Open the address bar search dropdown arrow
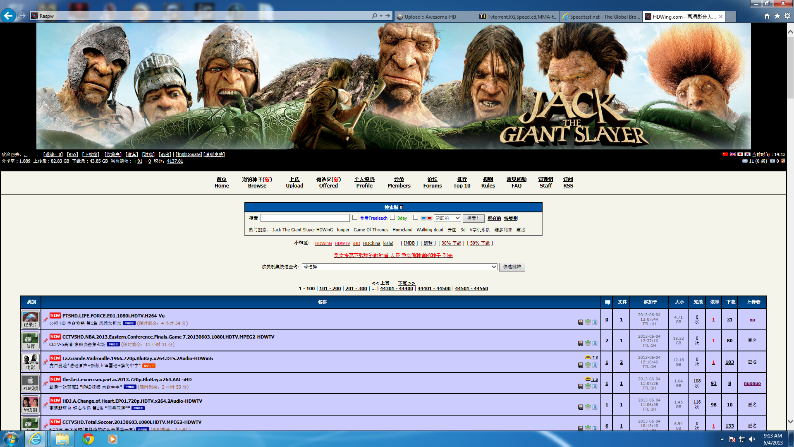This screenshot has width=794, height=447. [x=381, y=16]
